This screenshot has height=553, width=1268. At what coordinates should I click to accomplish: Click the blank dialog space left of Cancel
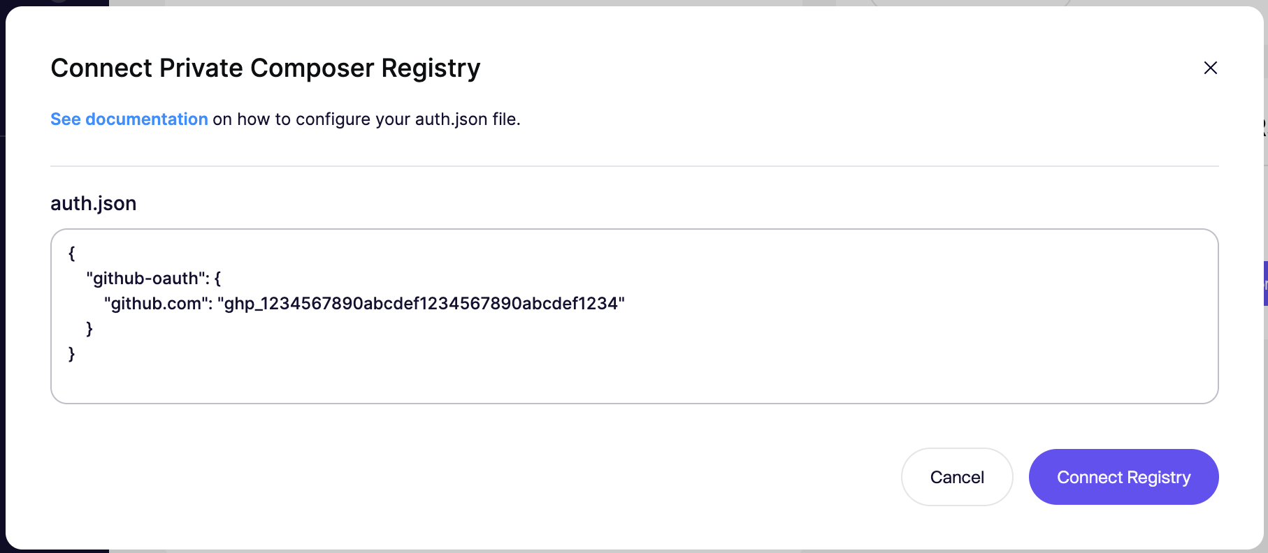(489, 477)
